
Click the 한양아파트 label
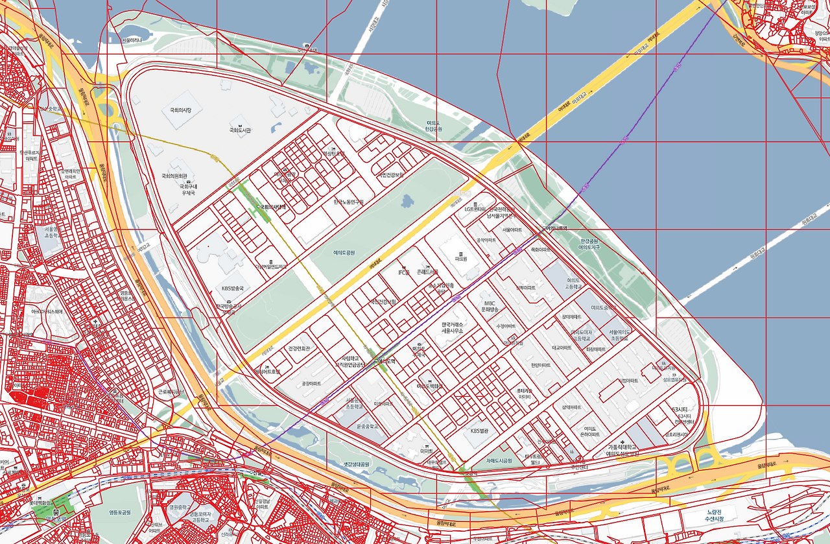[x=540, y=365]
